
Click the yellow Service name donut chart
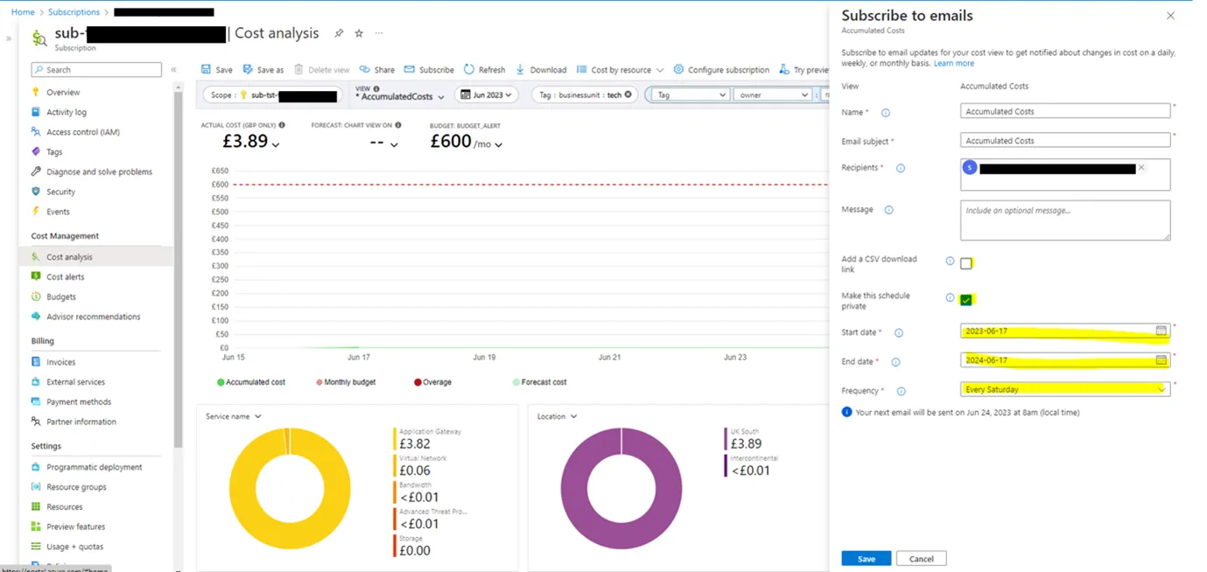click(x=289, y=488)
